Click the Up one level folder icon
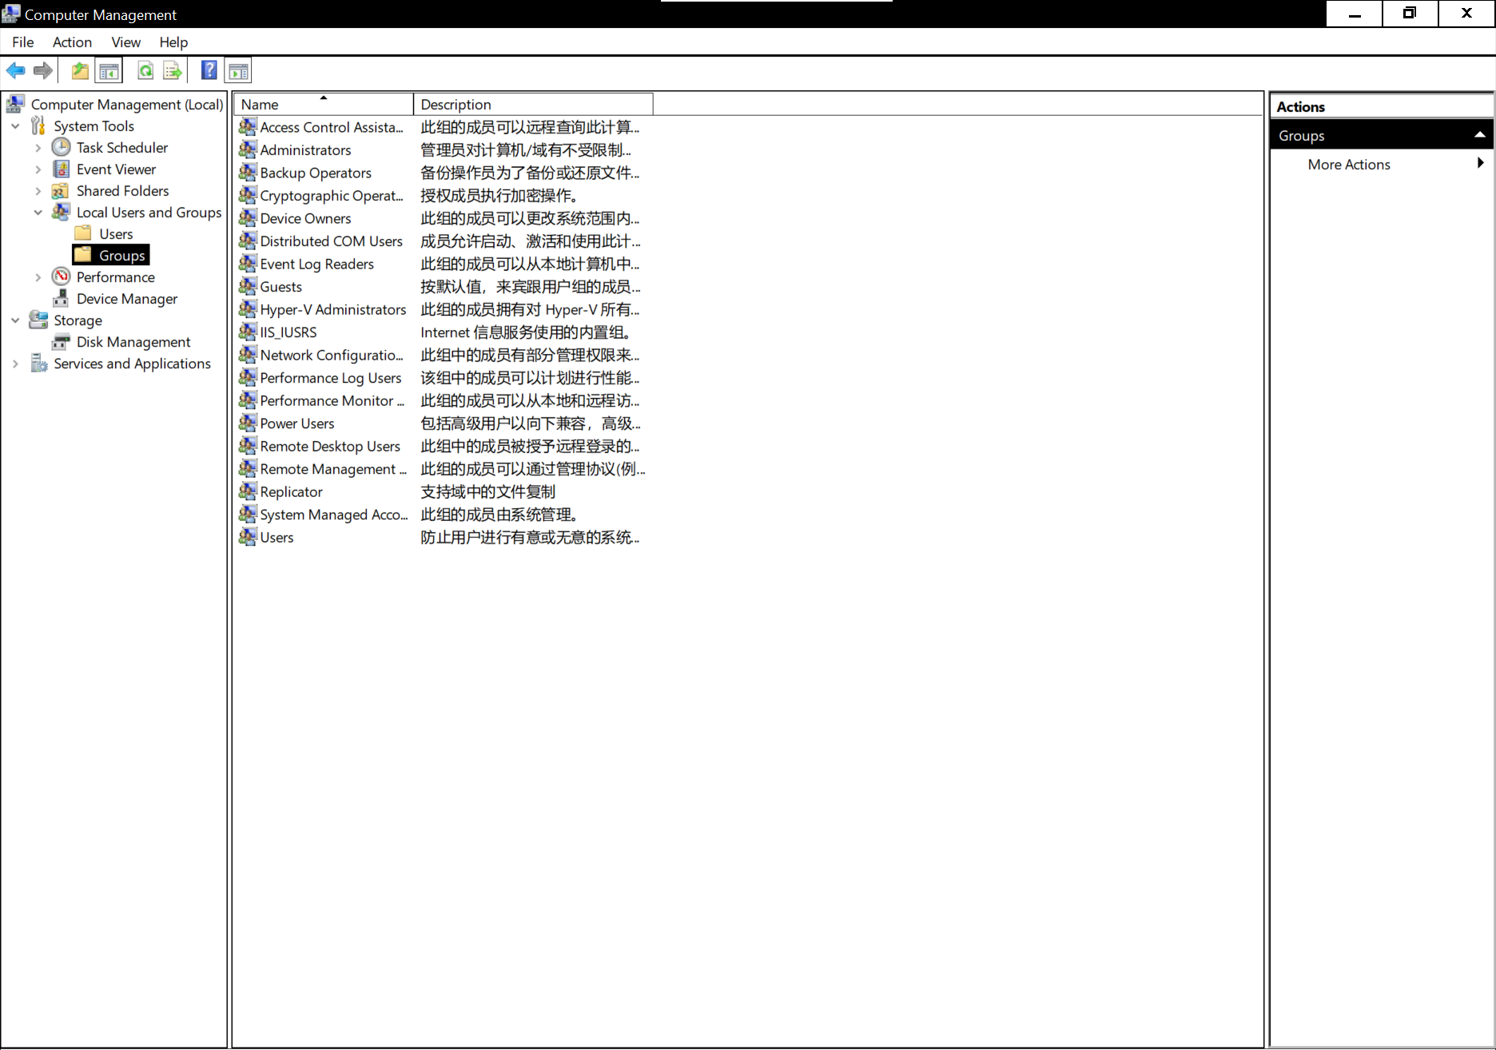Screen dimensions: 1496x1050 tap(80, 71)
